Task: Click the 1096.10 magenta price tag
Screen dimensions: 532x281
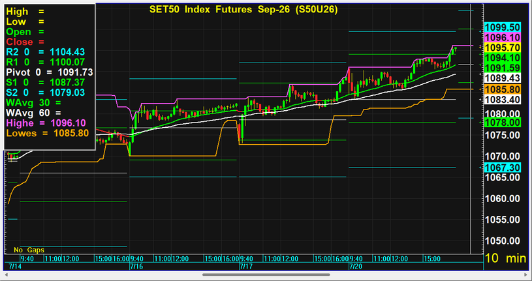Action: click(x=503, y=38)
